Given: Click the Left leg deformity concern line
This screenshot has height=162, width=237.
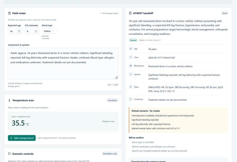Looking at the screenshot, I should click(x=151, y=124).
